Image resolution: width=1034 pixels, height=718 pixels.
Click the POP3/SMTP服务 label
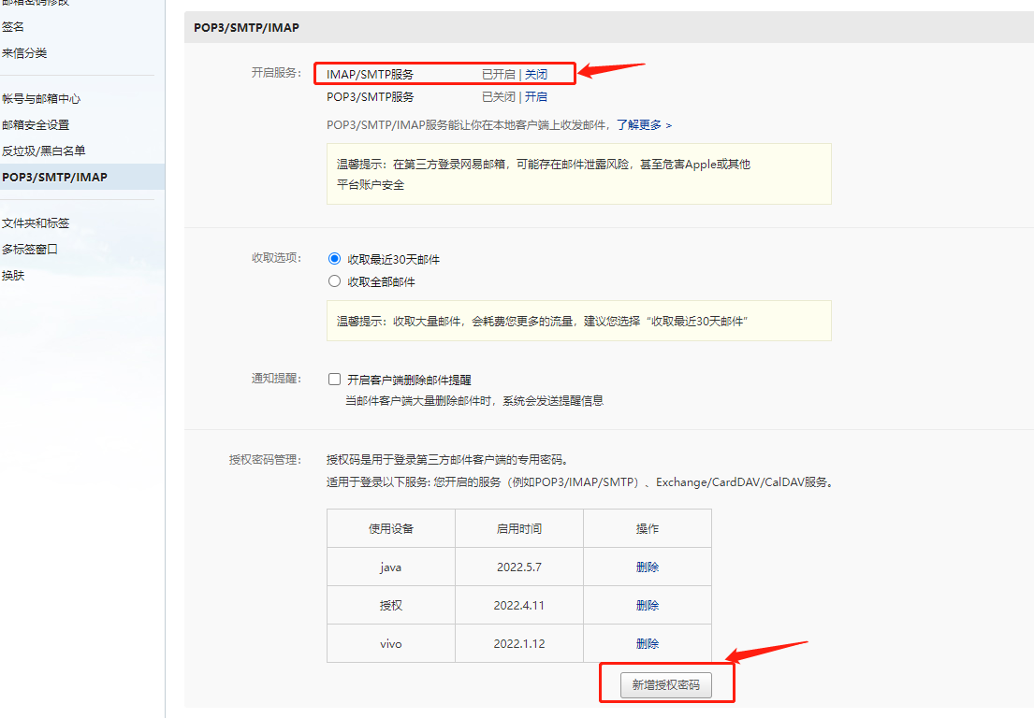[x=370, y=97]
